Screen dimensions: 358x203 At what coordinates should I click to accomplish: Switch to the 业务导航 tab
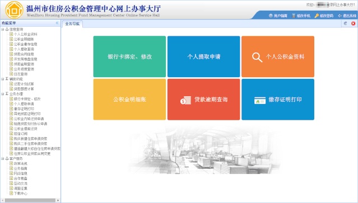pyautogui.click(x=72, y=24)
